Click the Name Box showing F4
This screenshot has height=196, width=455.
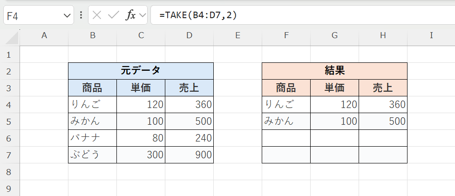point(33,15)
